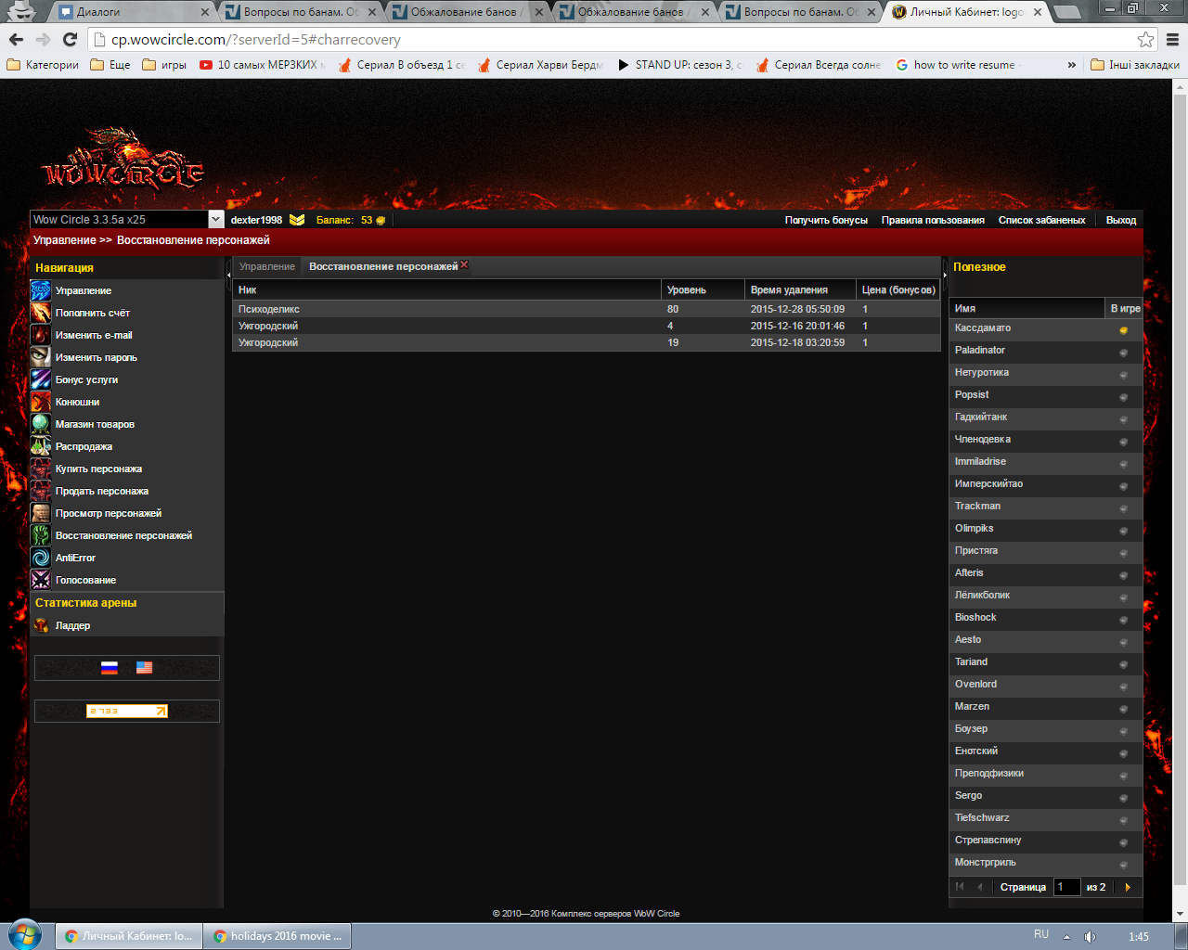Viewport: 1188px width, 950px height.
Task: Switch language with the US flag icon
Action: 144,667
